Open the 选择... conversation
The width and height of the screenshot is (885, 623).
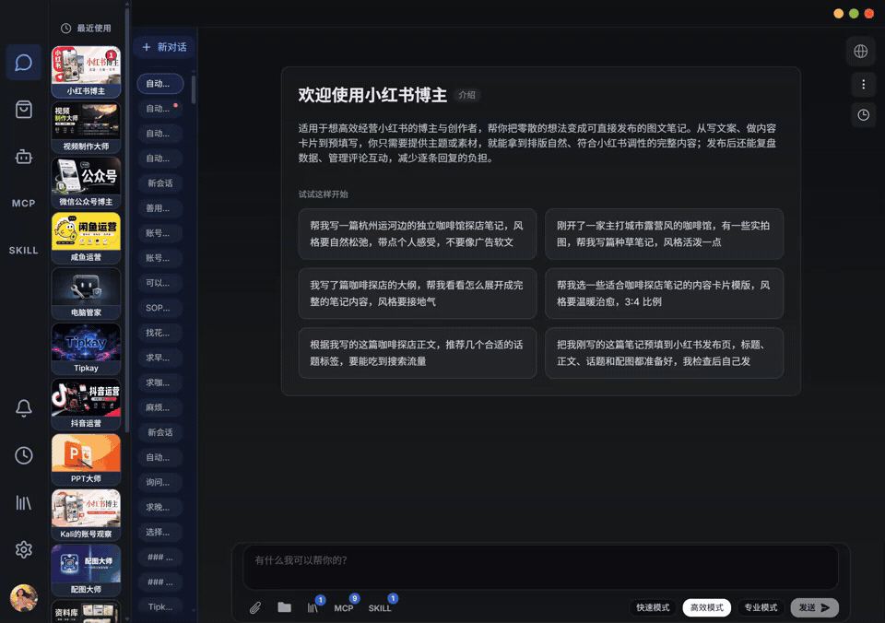(160, 532)
